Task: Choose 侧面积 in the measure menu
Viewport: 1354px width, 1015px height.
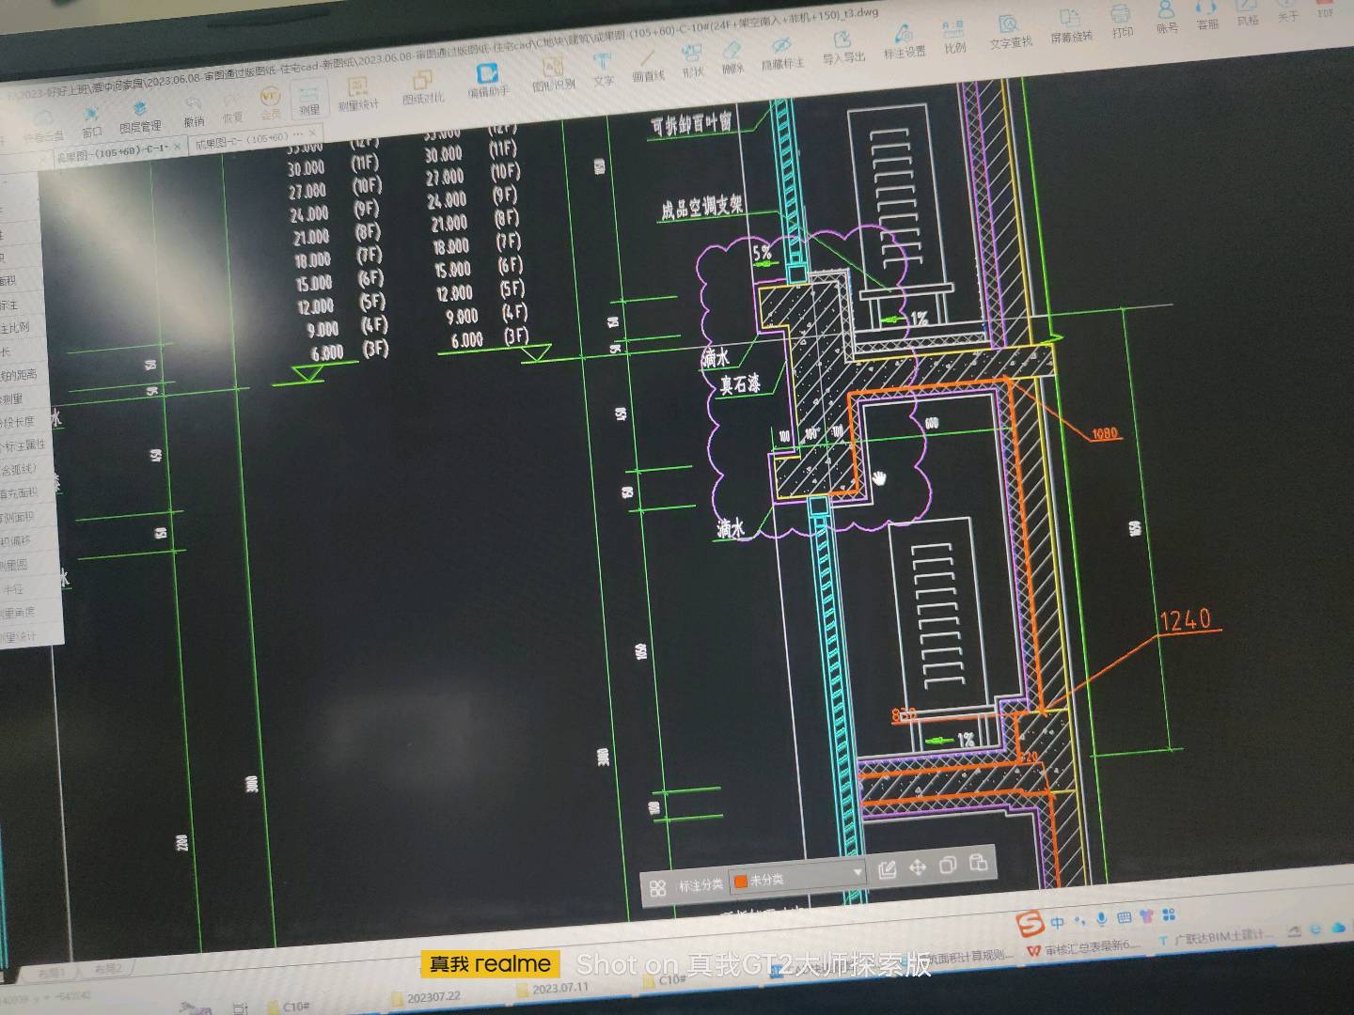Action: pyautogui.click(x=17, y=517)
